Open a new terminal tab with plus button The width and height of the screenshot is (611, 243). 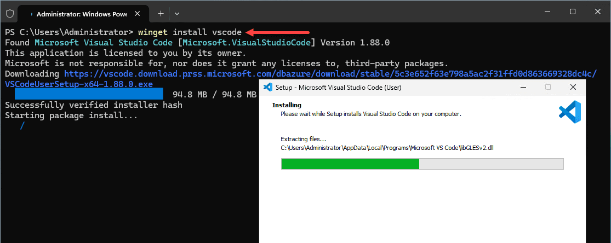coord(161,13)
